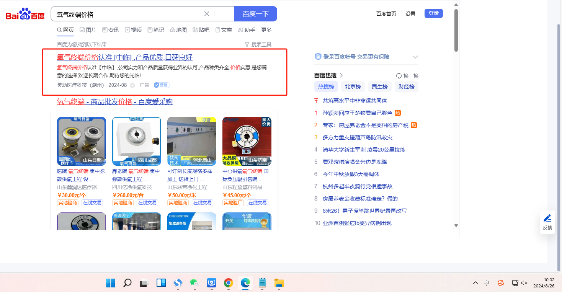The image size is (562, 292).
Task: Open the 山东日照 oxygen terminal product image
Action: (82, 141)
